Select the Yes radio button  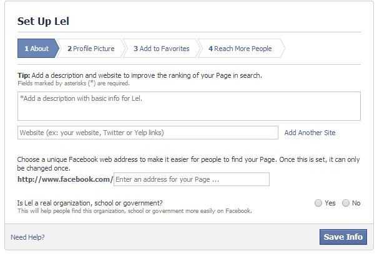318,203
